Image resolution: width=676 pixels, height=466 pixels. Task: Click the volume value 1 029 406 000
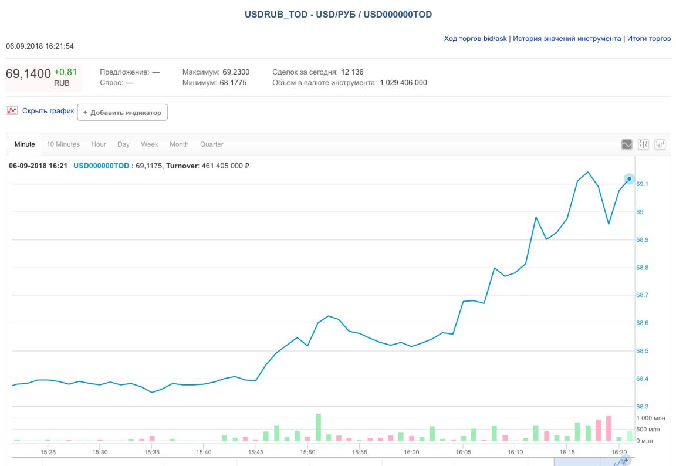click(x=404, y=83)
